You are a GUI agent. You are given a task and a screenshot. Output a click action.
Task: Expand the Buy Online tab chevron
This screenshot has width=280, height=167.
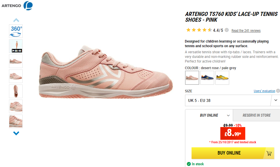(228, 115)
